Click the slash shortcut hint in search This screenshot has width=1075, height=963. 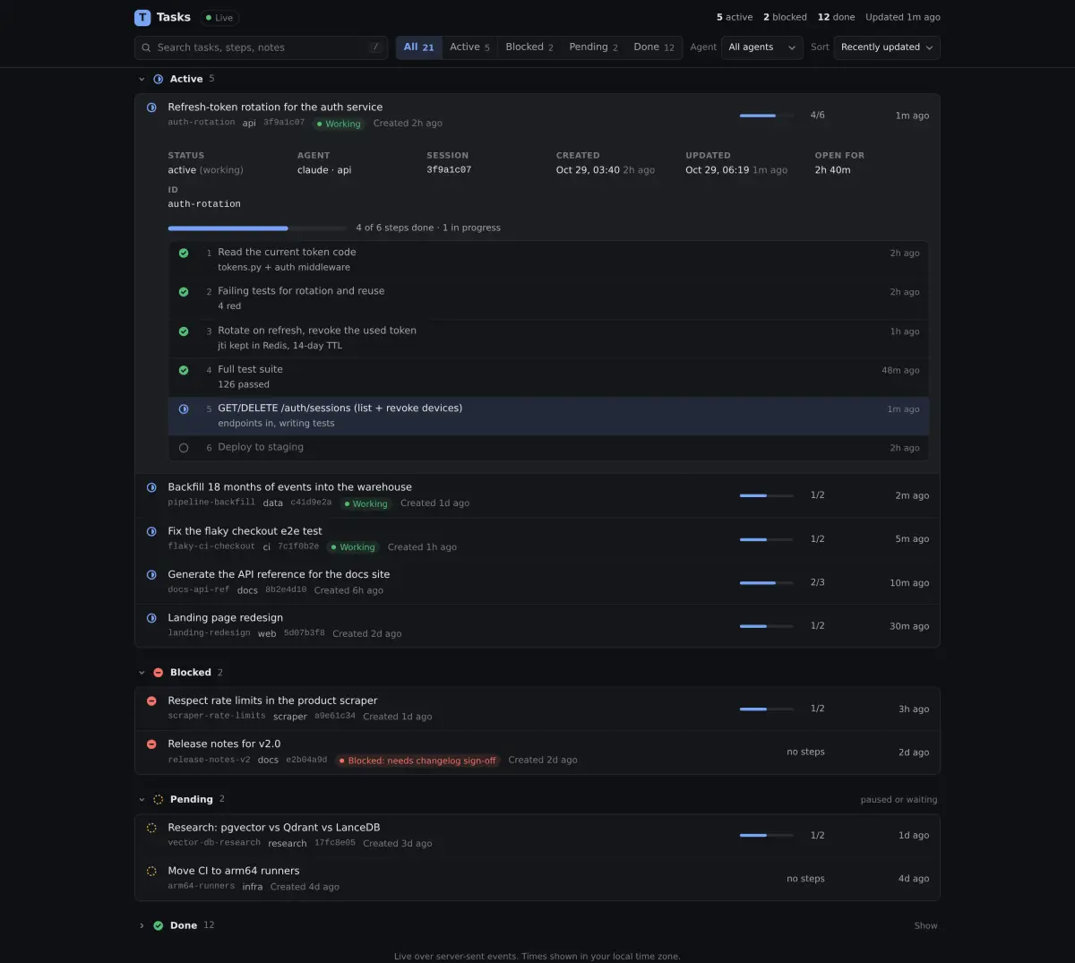375,47
